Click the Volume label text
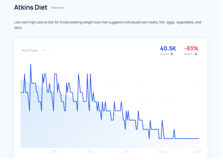This screenshot has width=223, height=160. coord(164,54)
